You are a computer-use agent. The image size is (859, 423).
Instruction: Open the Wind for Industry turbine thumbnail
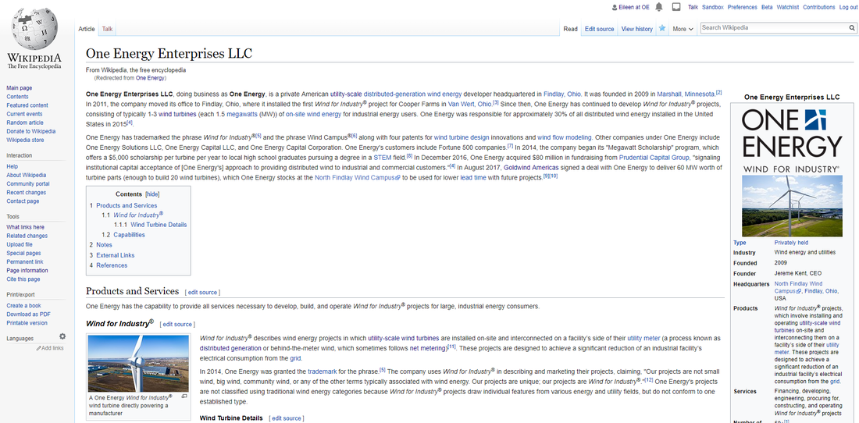coord(138,363)
